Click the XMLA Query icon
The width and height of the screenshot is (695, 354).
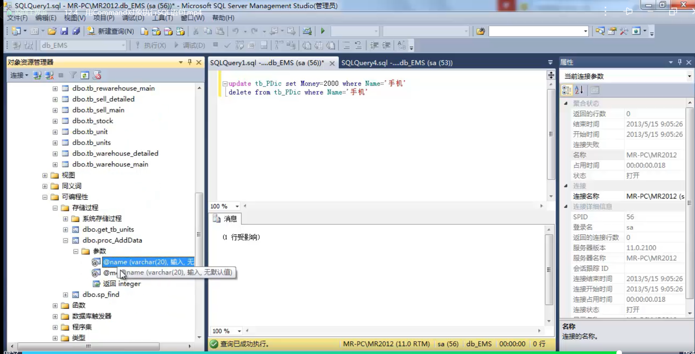(x=180, y=31)
